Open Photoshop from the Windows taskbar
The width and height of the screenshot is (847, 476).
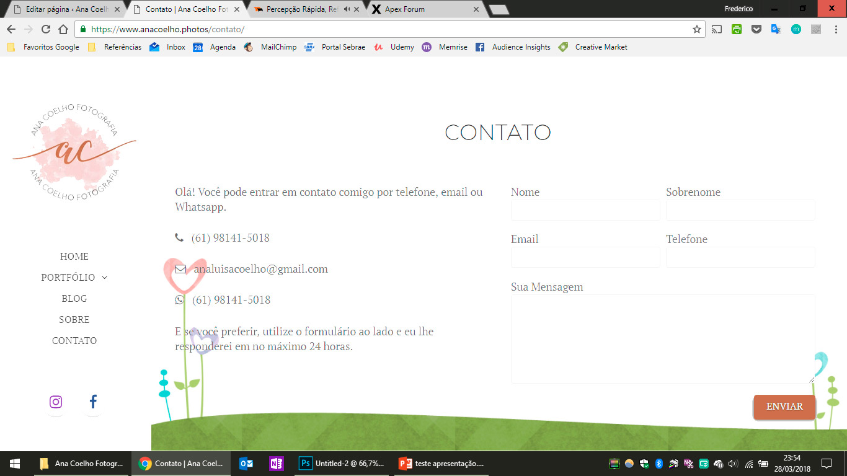(342, 464)
